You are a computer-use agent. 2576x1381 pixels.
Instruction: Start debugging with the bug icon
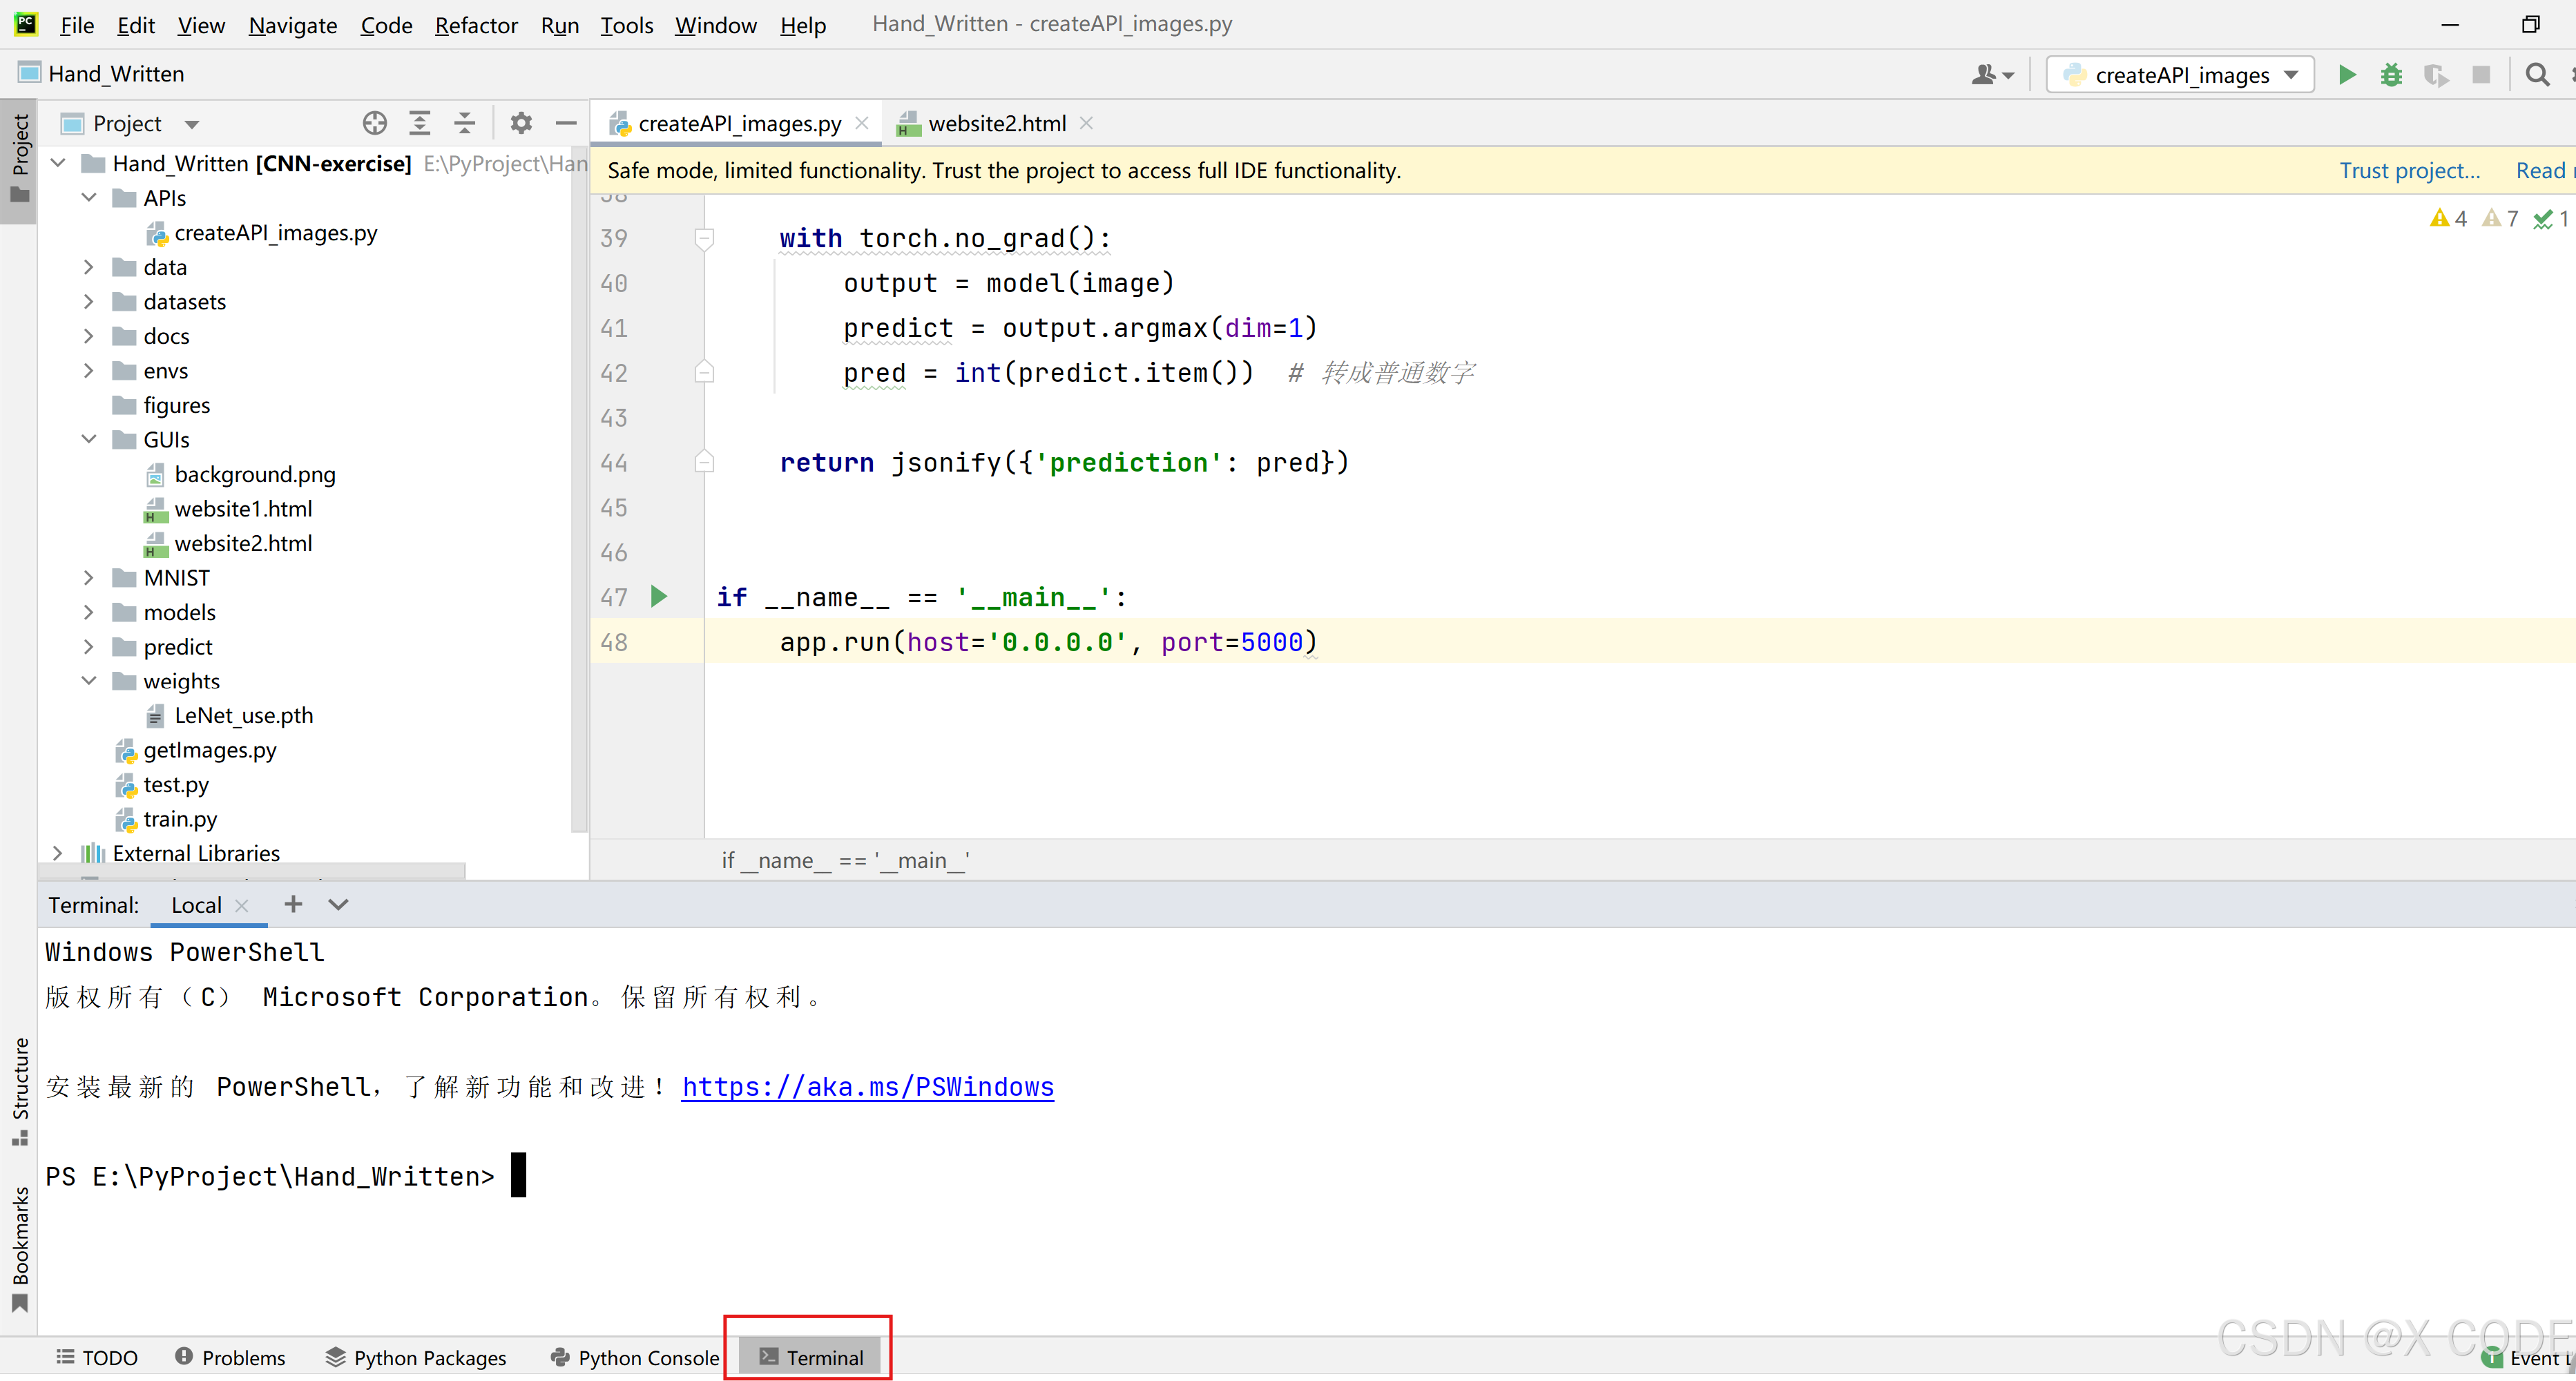2391,75
